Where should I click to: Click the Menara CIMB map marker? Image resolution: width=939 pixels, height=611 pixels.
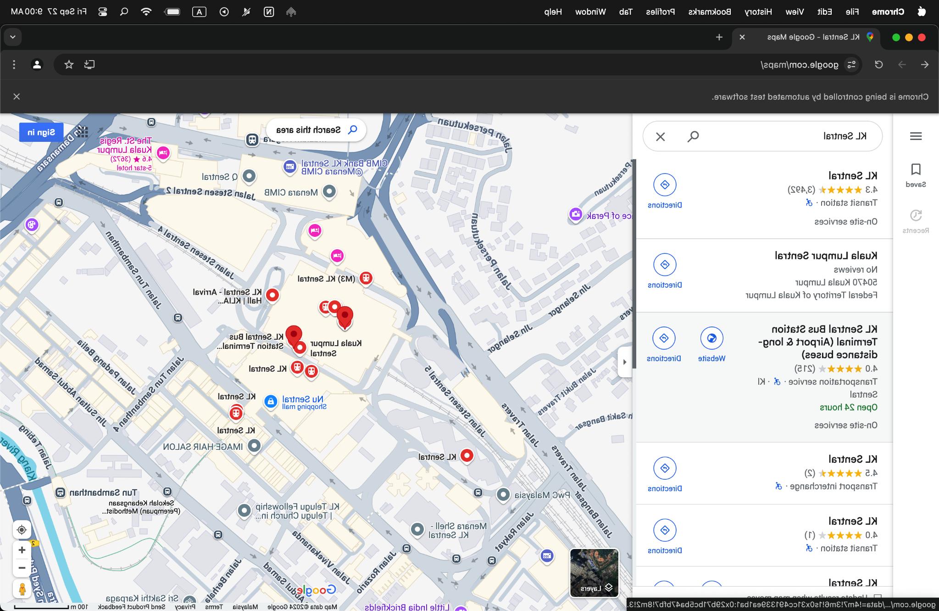tap(329, 191)
